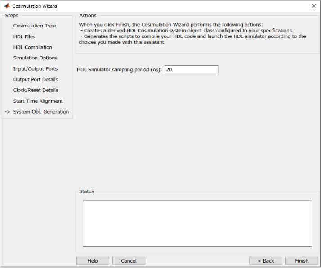Viewport: 321px width, 268px height.
Task: Click inside the Status message box
Action: pyautogui.click(x=197, y=223)
